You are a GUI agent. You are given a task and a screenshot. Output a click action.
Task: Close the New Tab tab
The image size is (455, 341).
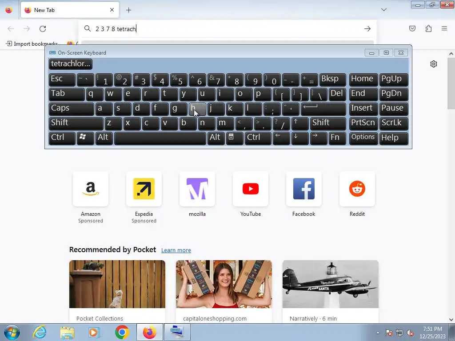(x=112, y=10)
